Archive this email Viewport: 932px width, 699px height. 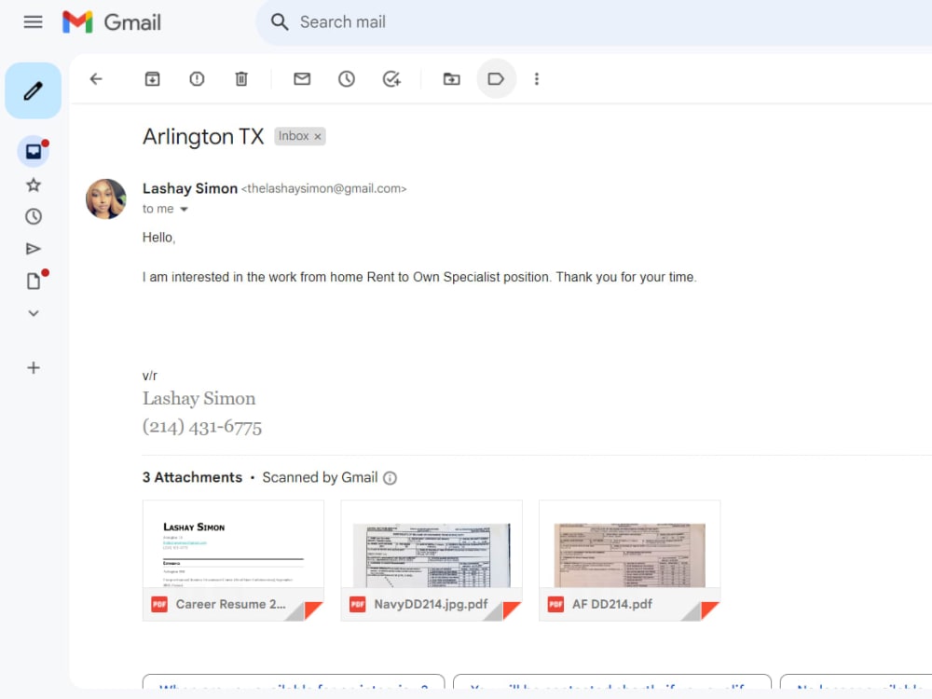pyautogui.click(x=152, y=79)
